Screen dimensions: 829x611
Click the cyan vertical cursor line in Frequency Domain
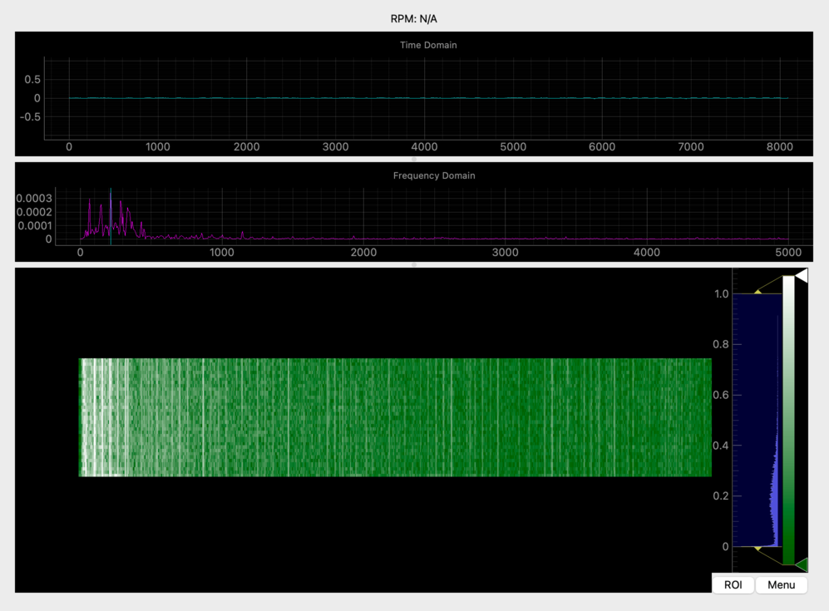(111, 217)
